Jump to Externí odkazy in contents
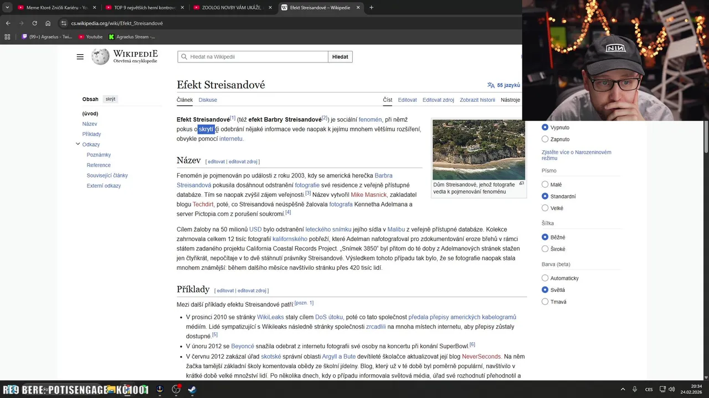Viewport: 709px width, 398px height. pos(104,186)
